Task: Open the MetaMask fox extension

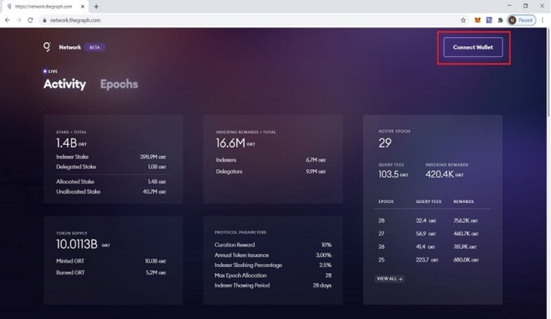Action: (x=477, y=21)
